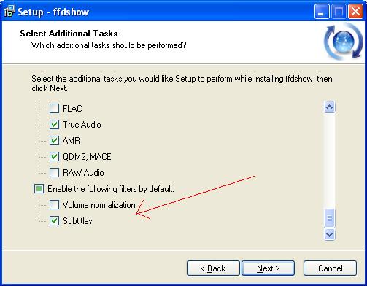This screenshot has width=367, height=286.
Task: Click the scrollbar thumb in task list
Action: (x=330, y=218)
